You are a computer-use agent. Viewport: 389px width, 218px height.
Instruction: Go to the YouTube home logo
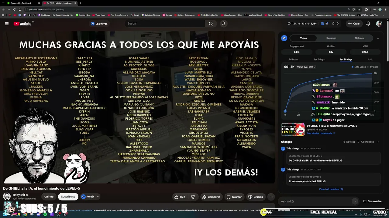pyautogui.click(x=23, y=24)
